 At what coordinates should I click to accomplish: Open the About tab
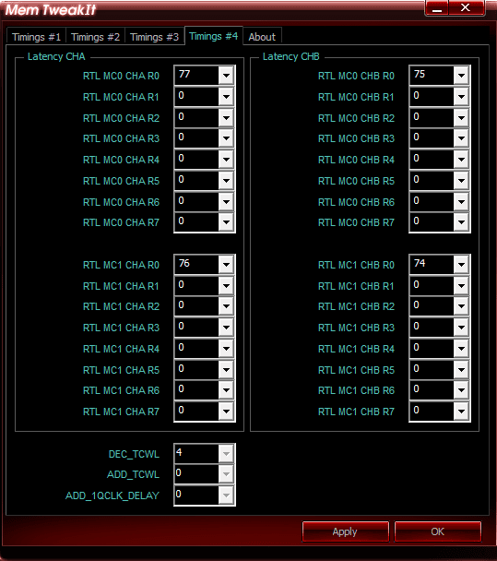(262, 37)
